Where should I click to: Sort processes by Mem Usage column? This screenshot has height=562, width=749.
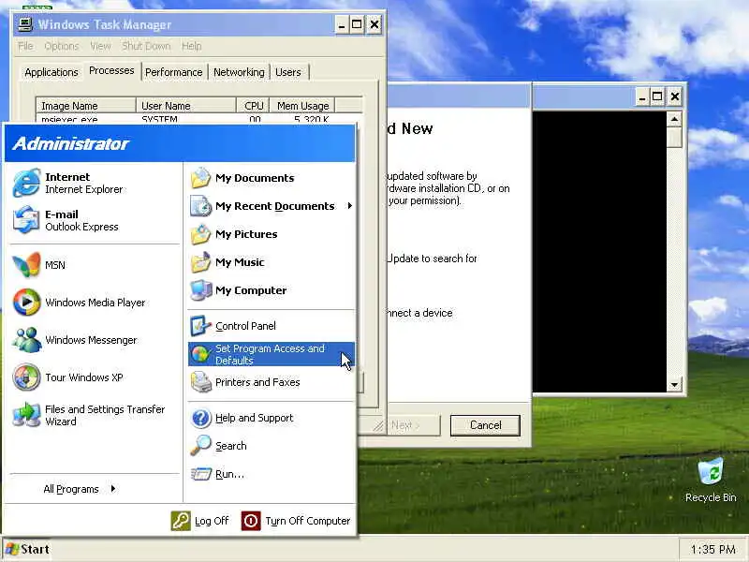click(302, 106)
